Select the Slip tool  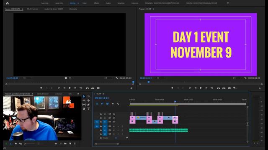[84, 105]
